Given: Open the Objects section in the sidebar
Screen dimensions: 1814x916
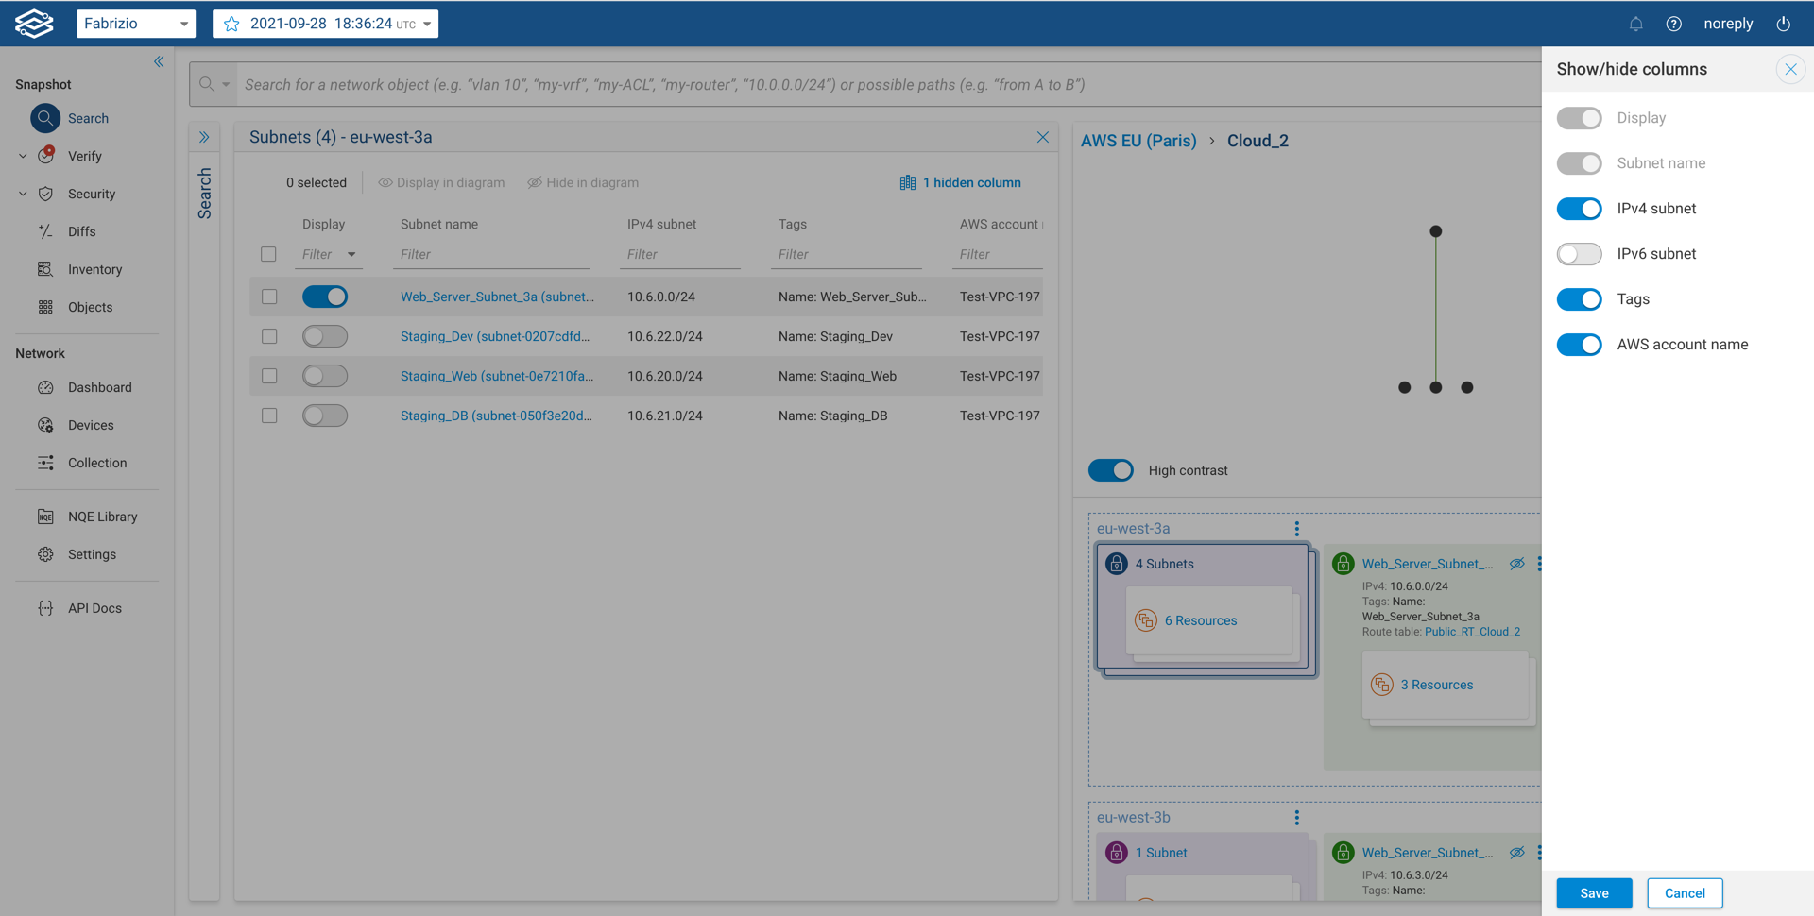Looking at the screenshot, I should pos(89,307).
